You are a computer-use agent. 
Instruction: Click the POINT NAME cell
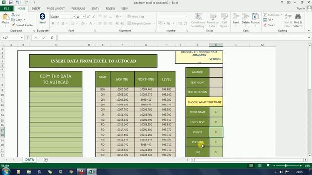197,112
